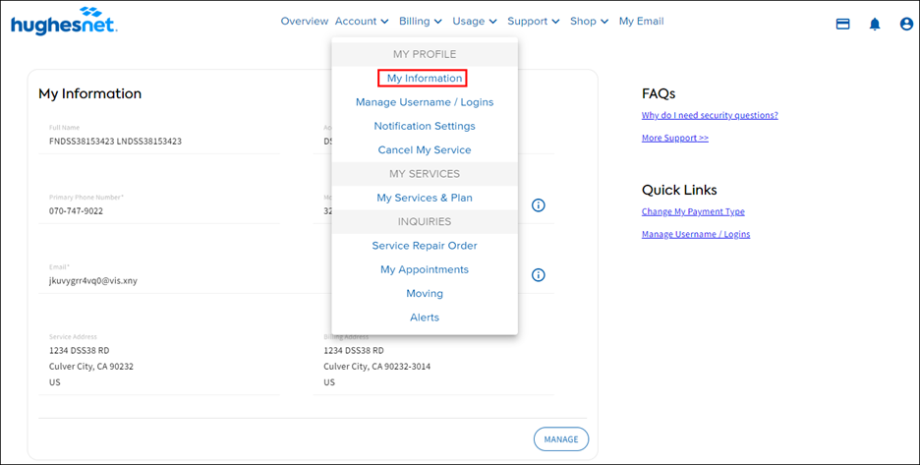This screenshot has width=920, height=465.
Task: Open Notification Settings menu entry
Action: (425, 126)
